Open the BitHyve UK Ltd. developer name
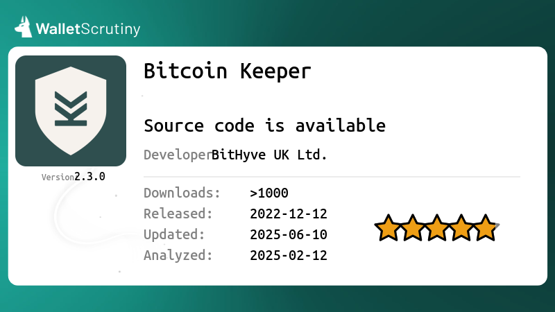 point(269,155)
